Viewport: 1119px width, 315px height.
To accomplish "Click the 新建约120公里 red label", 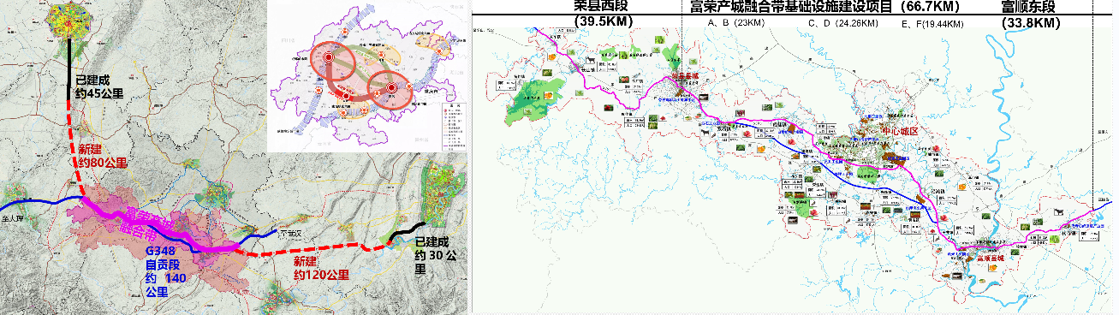I will (x=321, y=267).
